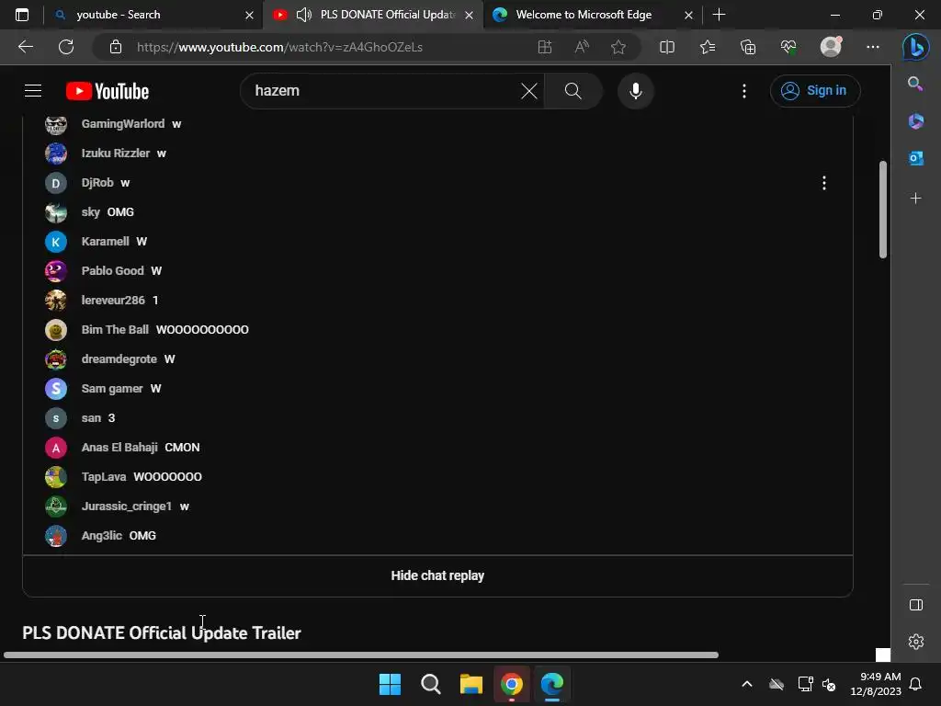Close the Welcome to Microsoft Edge tab

[688, 15]
